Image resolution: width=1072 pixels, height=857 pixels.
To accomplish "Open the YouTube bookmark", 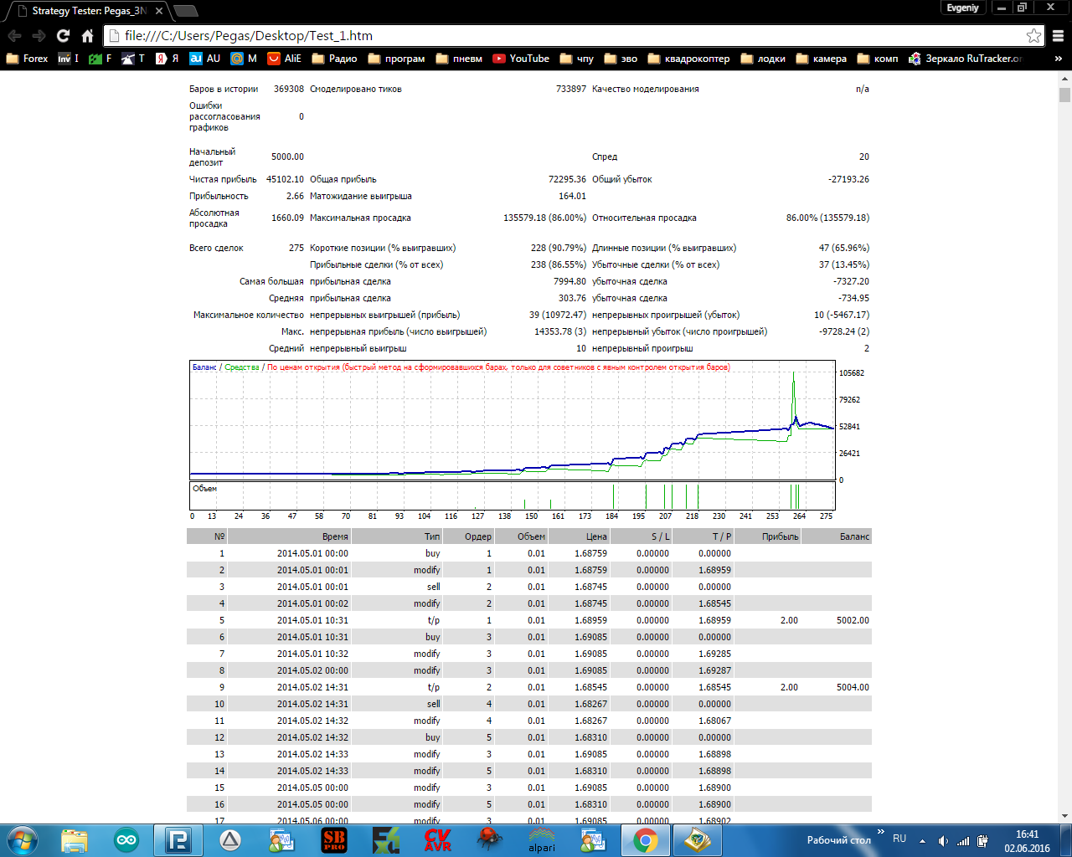I will point(521,59).
